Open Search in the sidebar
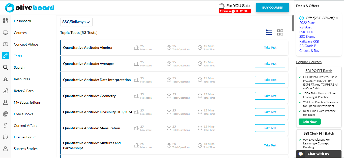The height and width of the screenshot is (158, 344). (19, 67)
